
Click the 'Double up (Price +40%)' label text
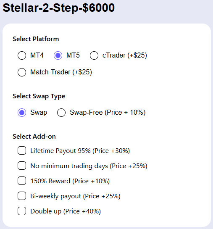66,211
